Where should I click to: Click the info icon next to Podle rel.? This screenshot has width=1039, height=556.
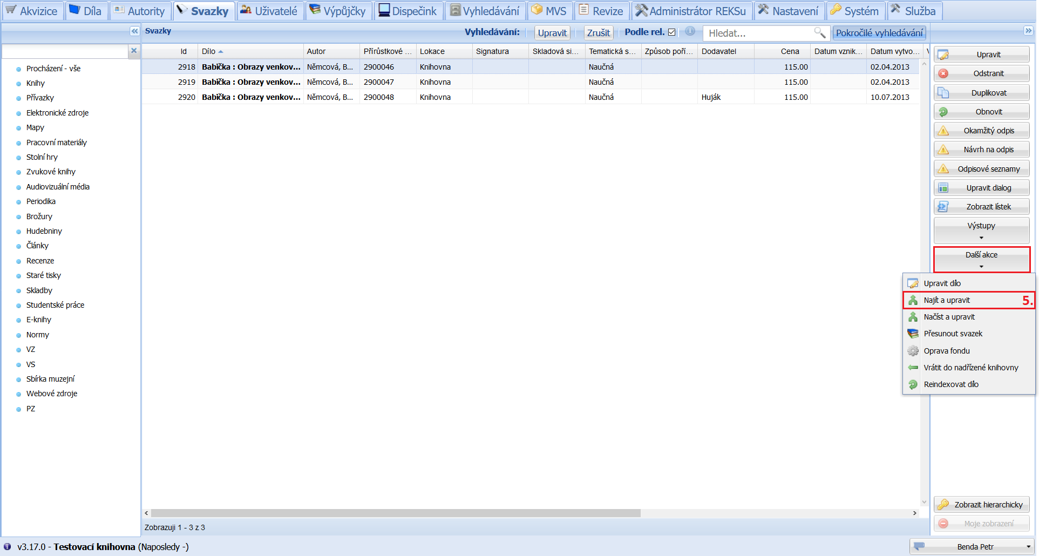pyautogui.click(x=690, y=32)
